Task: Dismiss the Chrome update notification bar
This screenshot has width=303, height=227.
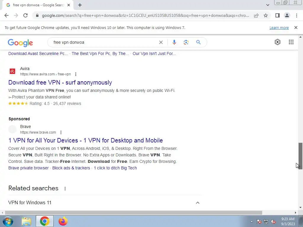Action: tap(296, 27)
